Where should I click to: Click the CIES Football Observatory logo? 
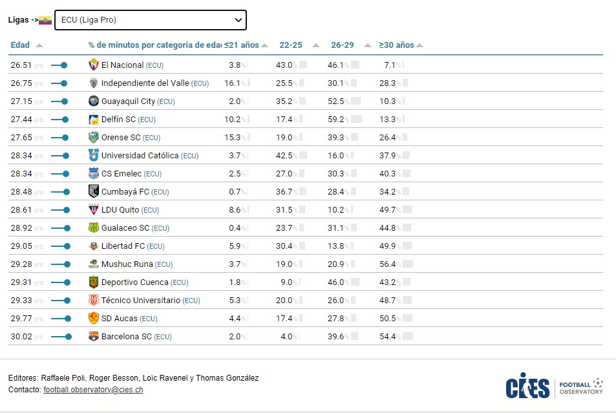pyautogui.click(x=554, y=387)
